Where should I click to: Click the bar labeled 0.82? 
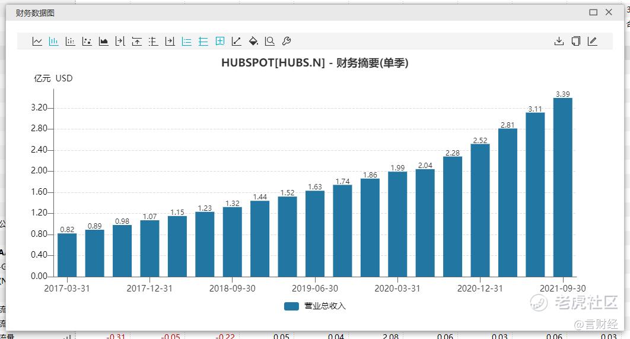tap(67, 255)
